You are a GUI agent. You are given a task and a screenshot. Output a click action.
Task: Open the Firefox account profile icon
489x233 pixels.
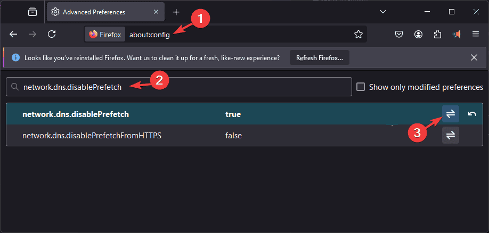click(419, 34)
